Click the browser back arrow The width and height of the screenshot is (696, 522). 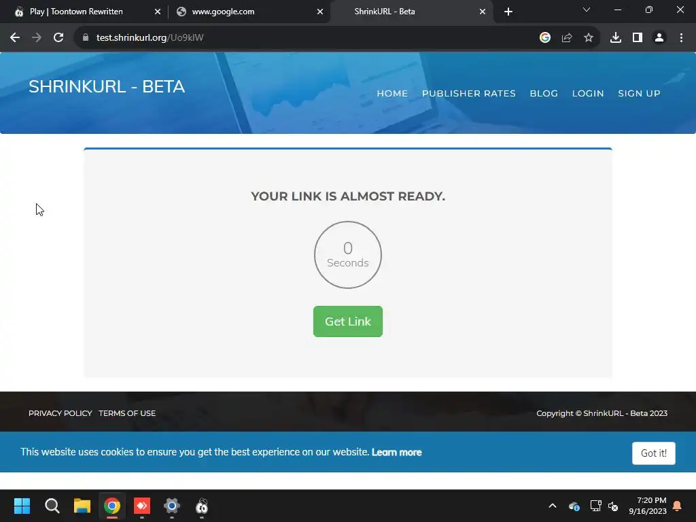click(x=15, y=38)
